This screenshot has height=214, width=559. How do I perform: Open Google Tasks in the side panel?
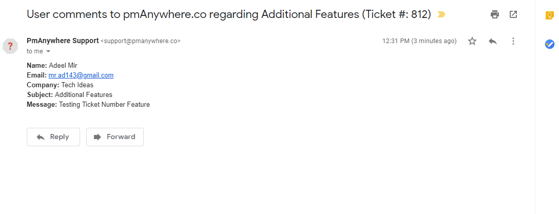tap(549, 44)
